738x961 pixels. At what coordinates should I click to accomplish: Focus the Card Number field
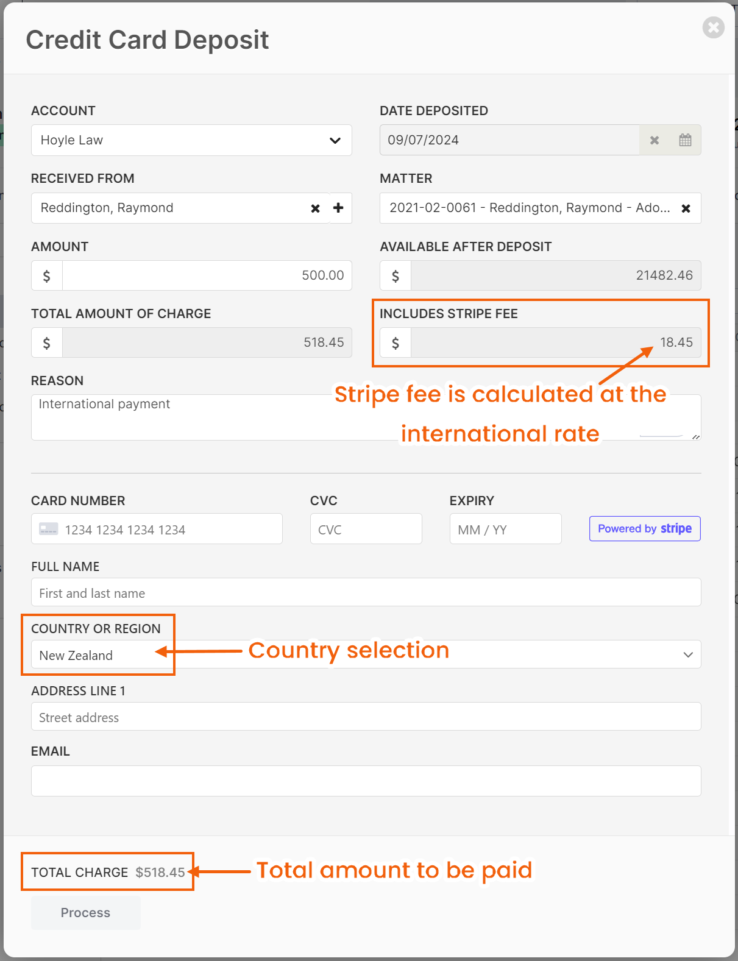(x=157, y=529)
